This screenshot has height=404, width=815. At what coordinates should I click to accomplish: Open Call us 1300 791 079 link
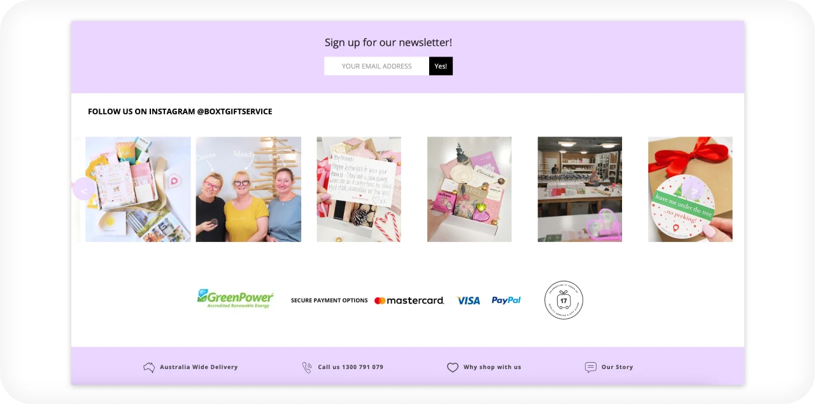(x=350, y=367)
